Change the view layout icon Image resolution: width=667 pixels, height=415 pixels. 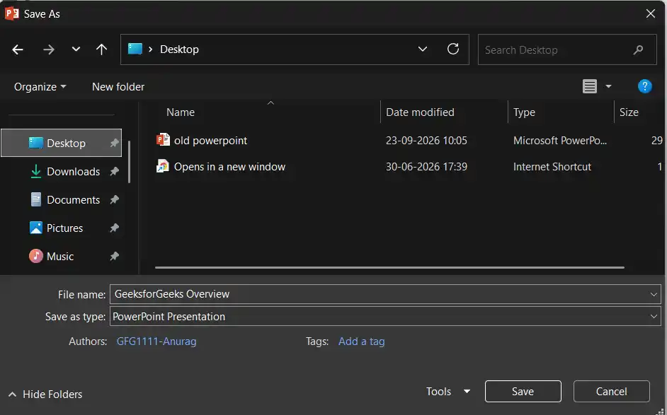pyautogui.click(x=590, y=87)
